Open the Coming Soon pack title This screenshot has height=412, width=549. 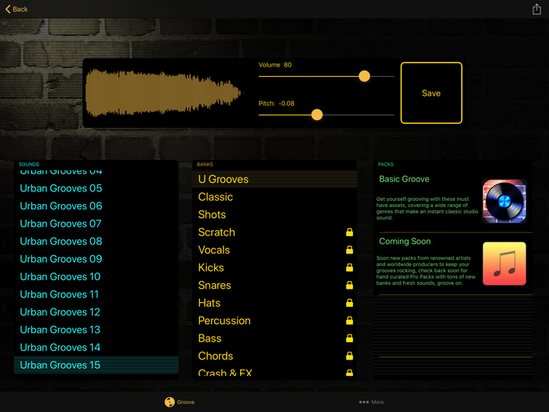[x=405, y=242]
